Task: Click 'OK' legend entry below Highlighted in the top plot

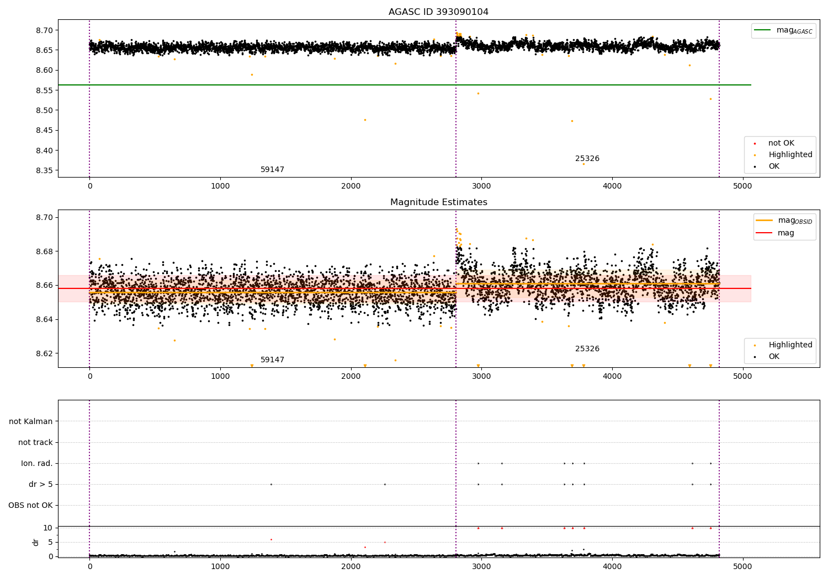Action: tap(774, 167)
